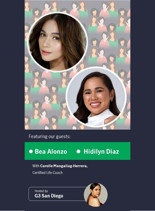Click the white bullet beside Hidilyn Diaz

click(78, 152)
